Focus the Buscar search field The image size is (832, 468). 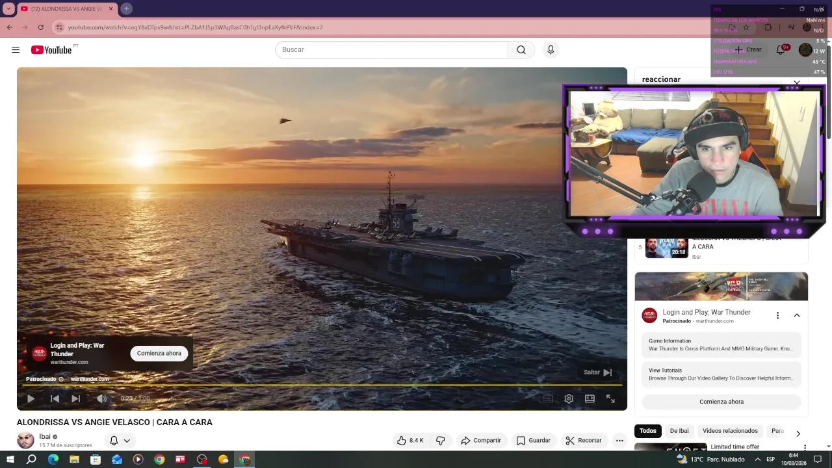[x=391, y=50]
